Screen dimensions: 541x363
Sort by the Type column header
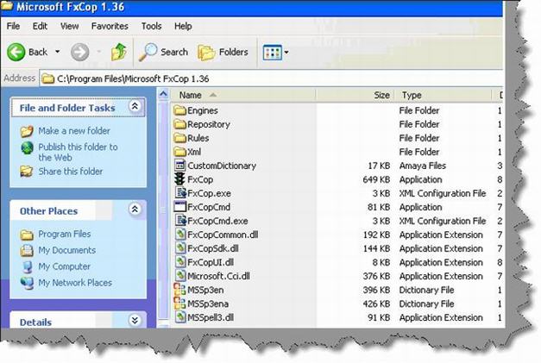point(443,95)
